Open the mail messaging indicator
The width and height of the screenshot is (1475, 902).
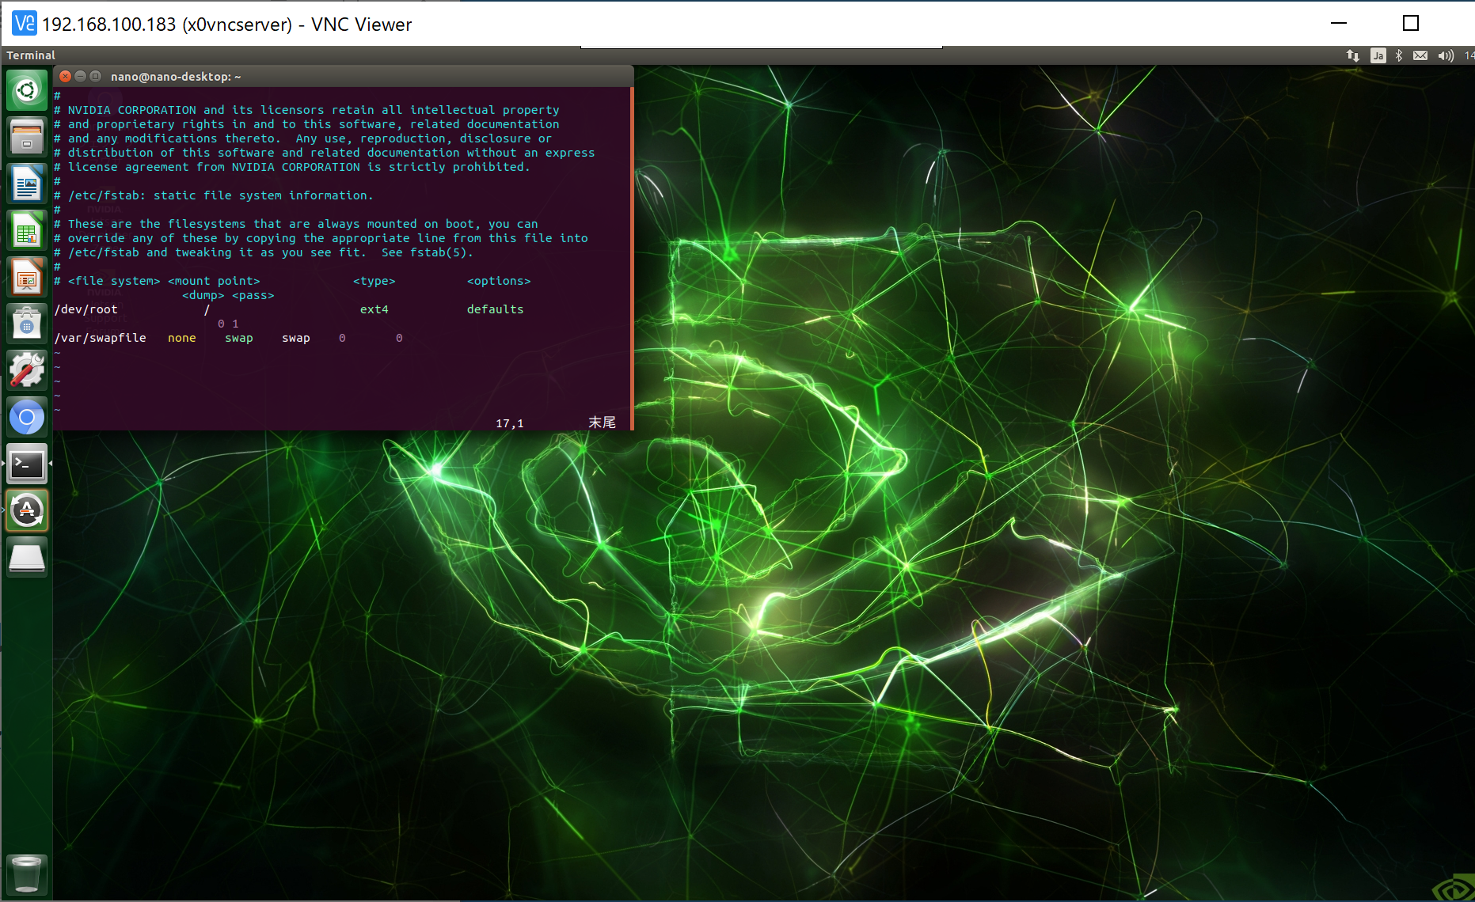tap(1420, 55)
